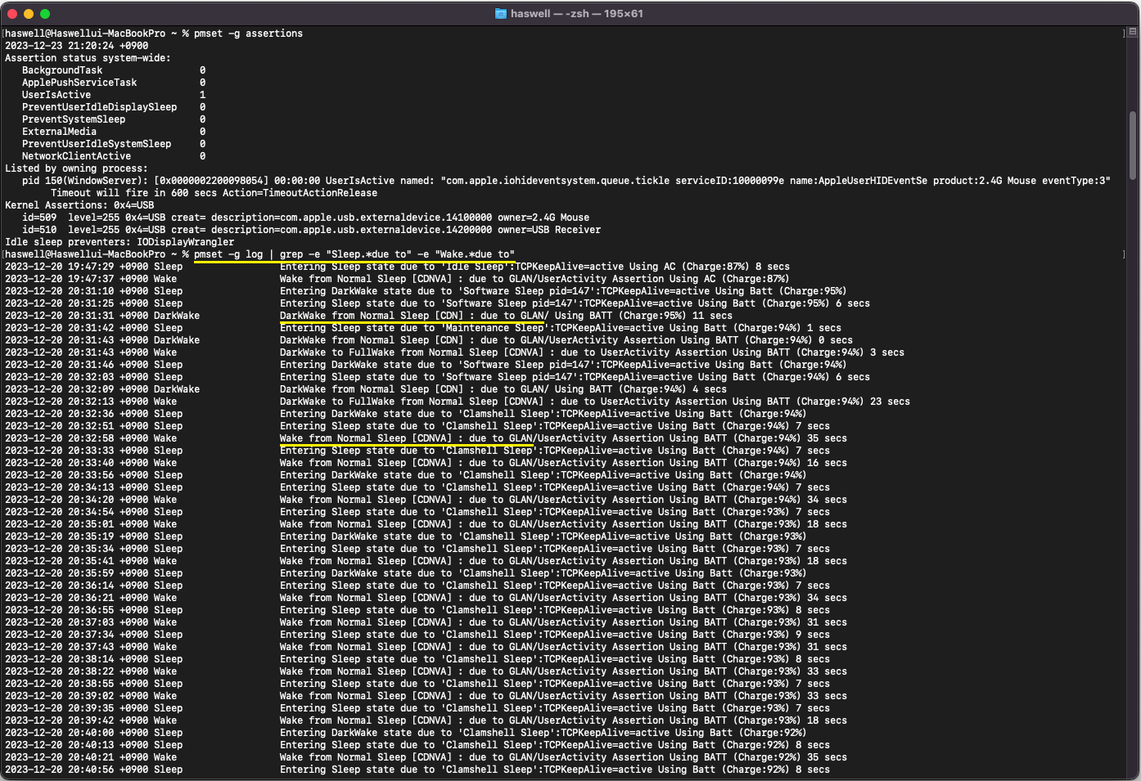Click log timestamp '2023-12-20 20:34:20'
The height and width of the screenshot is (781, 1141).
(60, 500)
